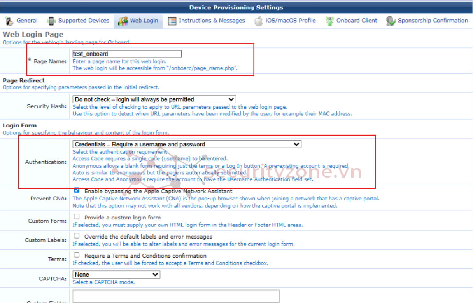Screen dimensions: 473x303
Task: Go to Sponsorship Confirmation tab
Action: [x=433, y=21]
